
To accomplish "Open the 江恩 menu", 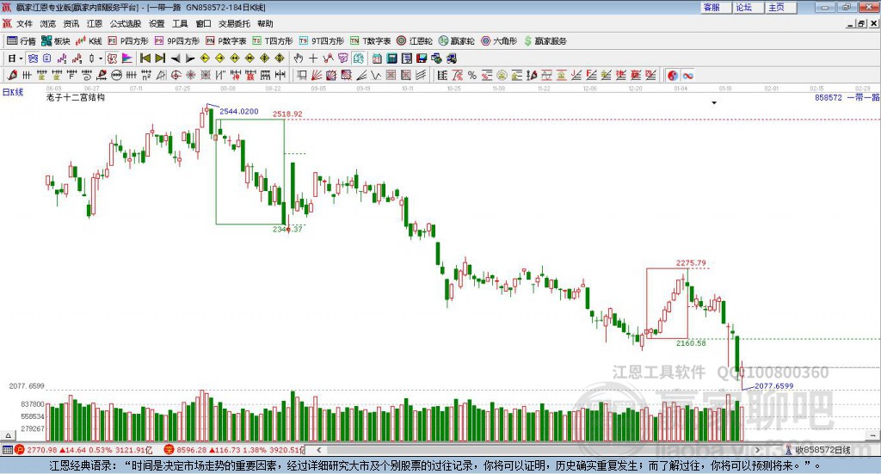I will (x=95, y=23).
